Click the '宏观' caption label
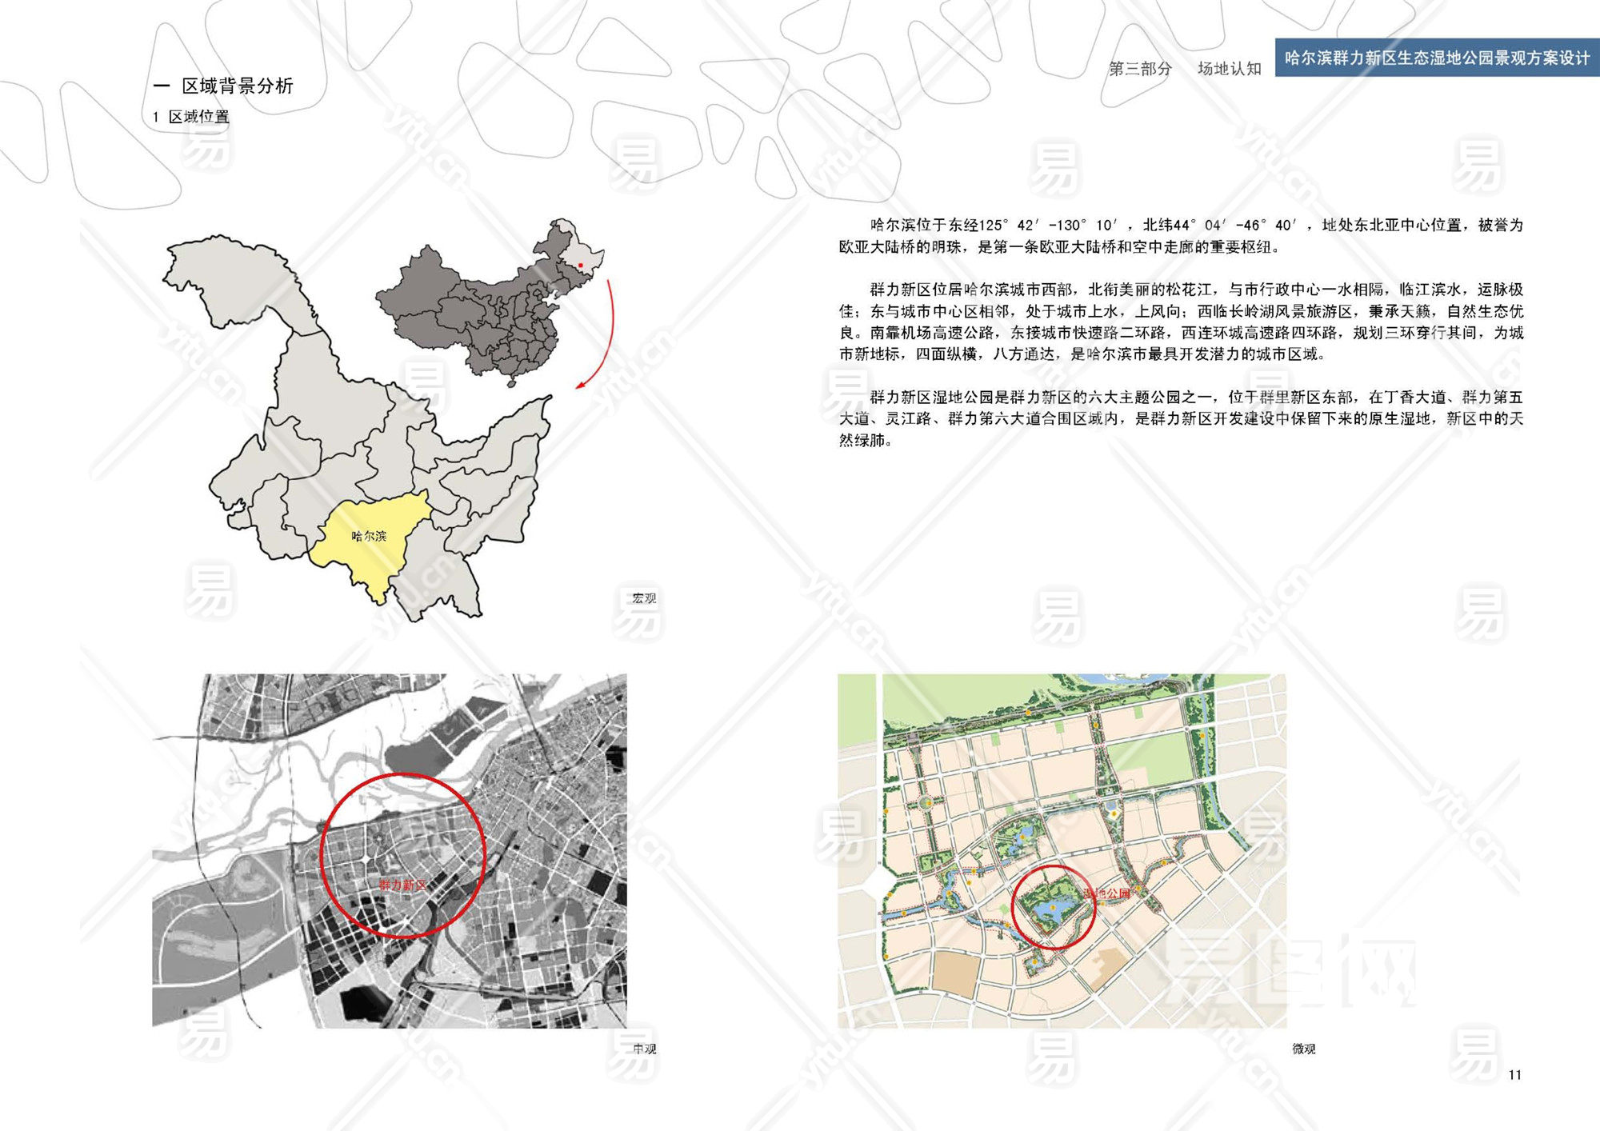Viewport: 1600px width, 1131px height. pyautogui.click(x=643, y=598)
